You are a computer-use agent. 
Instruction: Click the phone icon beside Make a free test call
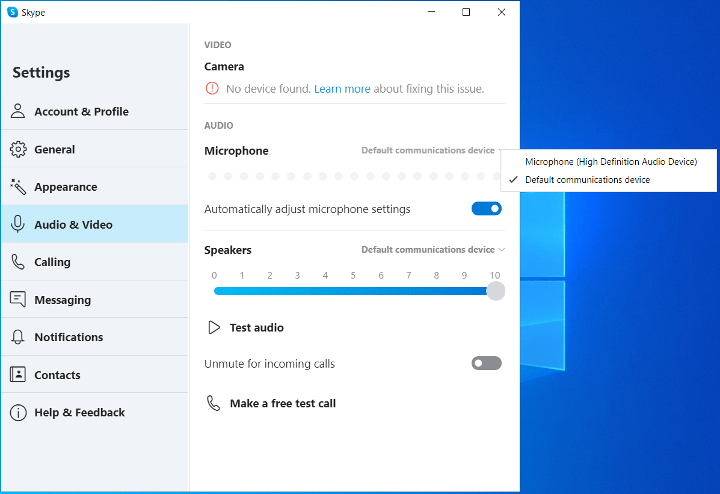pyautogui.click(x=214, y=403)
